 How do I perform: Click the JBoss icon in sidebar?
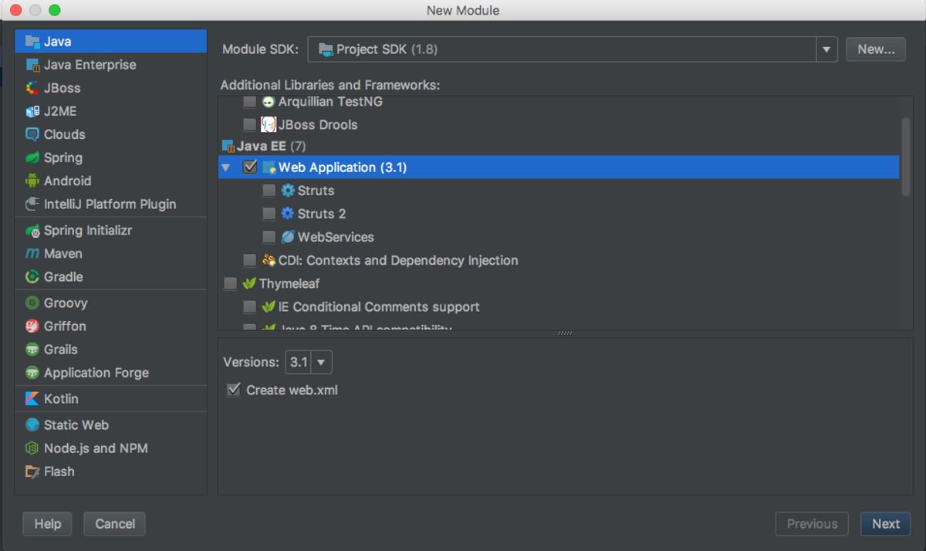32,88
